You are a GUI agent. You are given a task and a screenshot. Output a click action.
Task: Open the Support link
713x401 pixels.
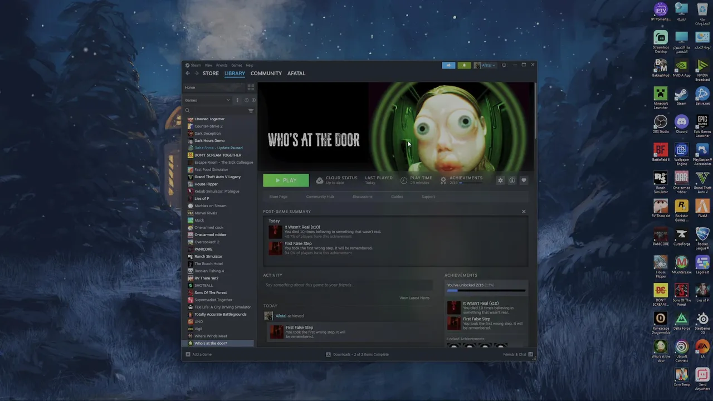click(x=428, y=197)
